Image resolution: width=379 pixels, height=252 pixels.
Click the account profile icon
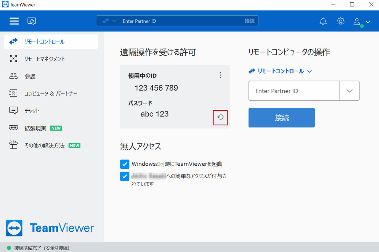(357, 21)
